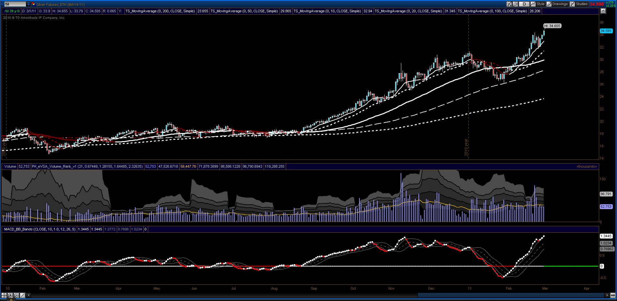Image resolution: width=617 pixels, height=301 pixels.
Task: Select the trendline drawing tool icon
Action: [x=23, y=295]
